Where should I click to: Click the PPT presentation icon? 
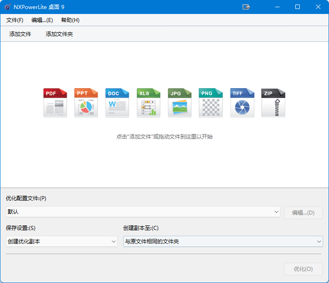(x=86, y=103)
